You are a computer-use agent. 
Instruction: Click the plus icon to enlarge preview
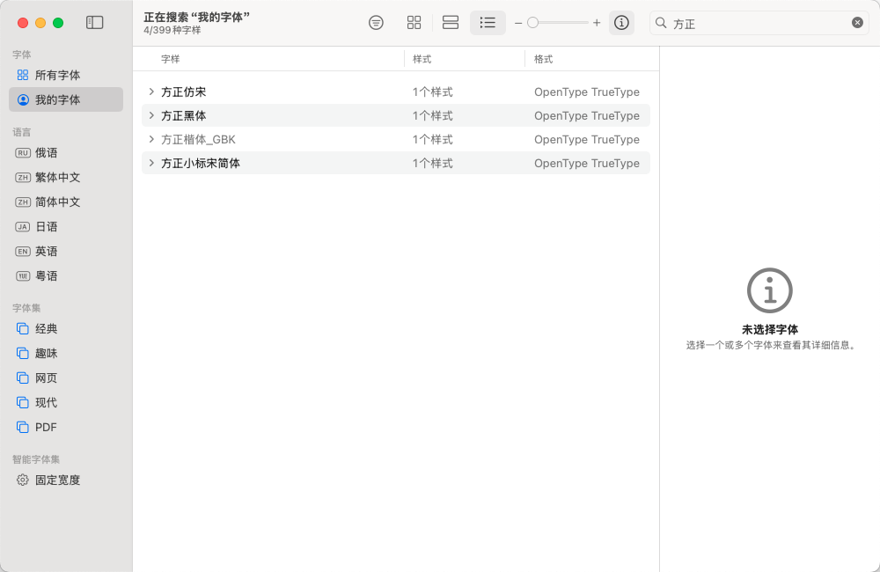597,23
